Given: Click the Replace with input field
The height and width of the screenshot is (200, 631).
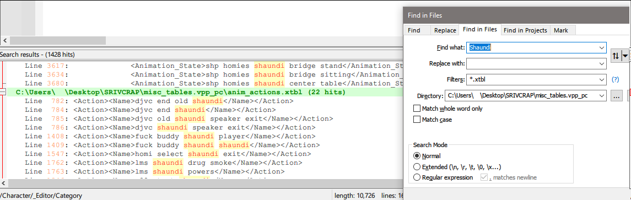Looking at the screenshot, I should 532,63.
